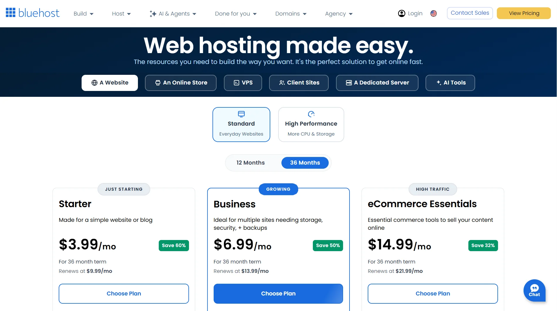This screenshot has height=311, width=557.
Task: Click the View Pricing button
Action: point(524,13)
